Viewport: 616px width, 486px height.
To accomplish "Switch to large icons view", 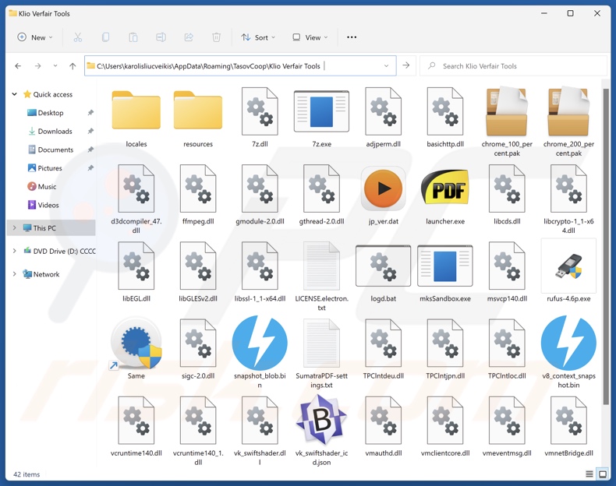I will click(602, 474).
